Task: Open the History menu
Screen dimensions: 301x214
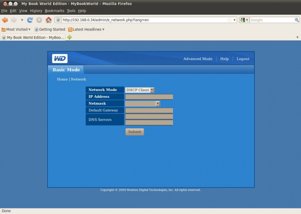Action: [x=36, y=11]
